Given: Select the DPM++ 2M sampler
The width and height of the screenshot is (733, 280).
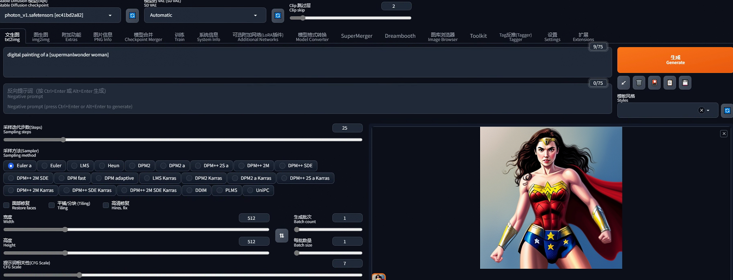Looking at the screenshot, I should tap(254, 166).
